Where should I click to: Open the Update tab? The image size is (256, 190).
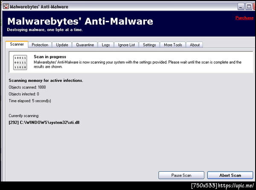(62, 45)
